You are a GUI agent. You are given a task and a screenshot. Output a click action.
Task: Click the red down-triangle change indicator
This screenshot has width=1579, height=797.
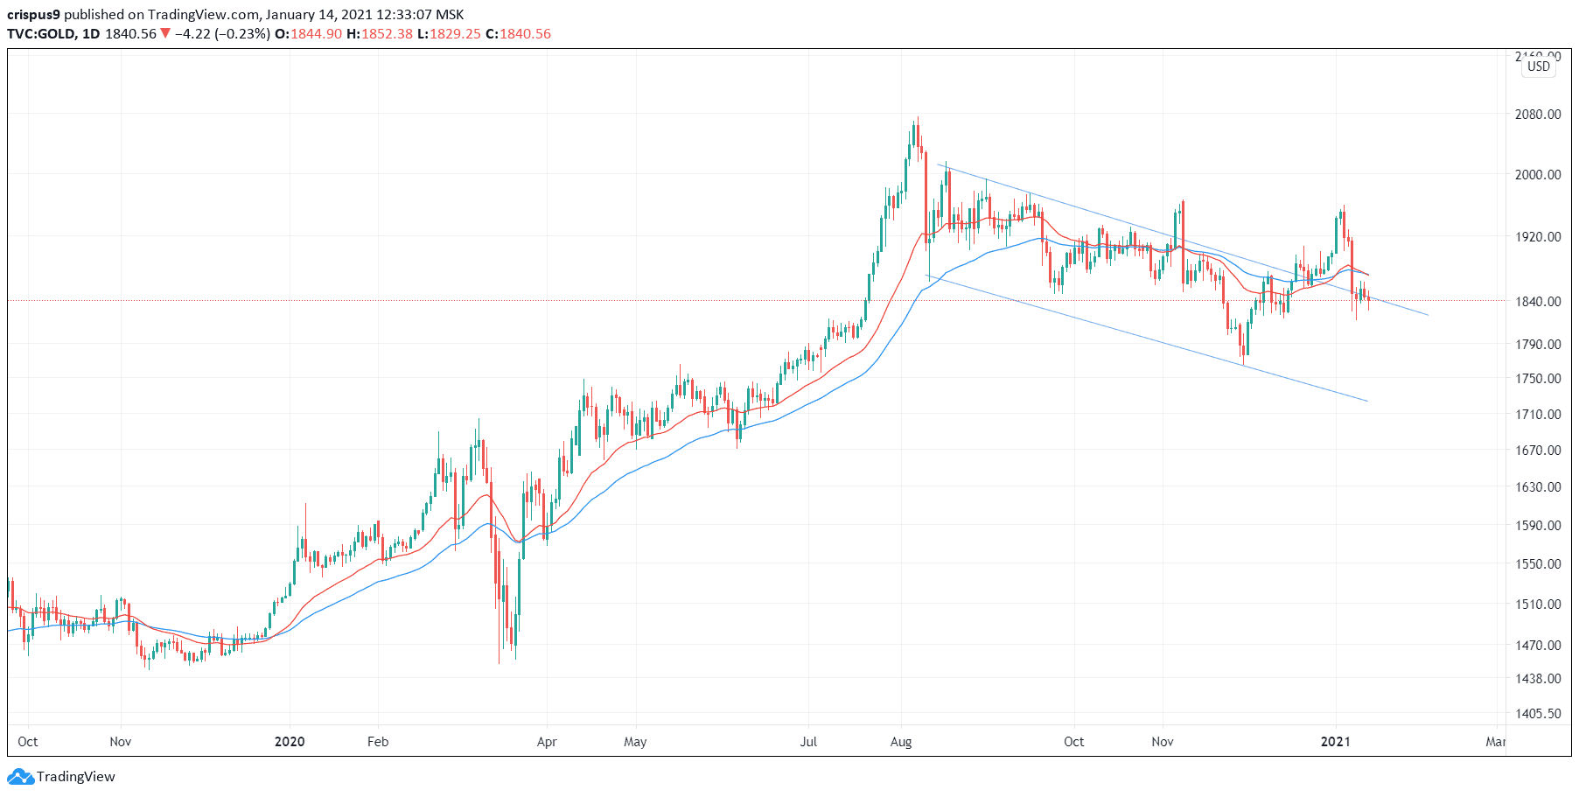point(165,33)
